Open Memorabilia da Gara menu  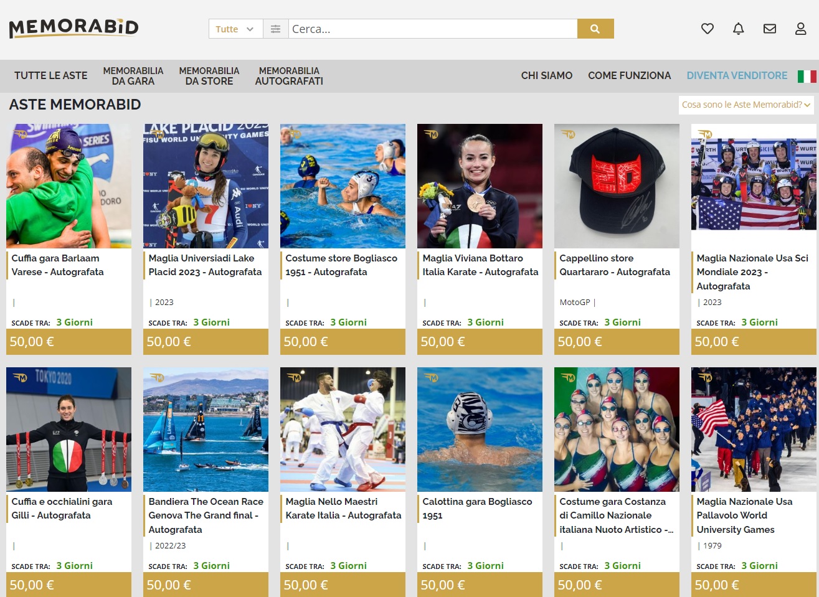click(133, 76)
